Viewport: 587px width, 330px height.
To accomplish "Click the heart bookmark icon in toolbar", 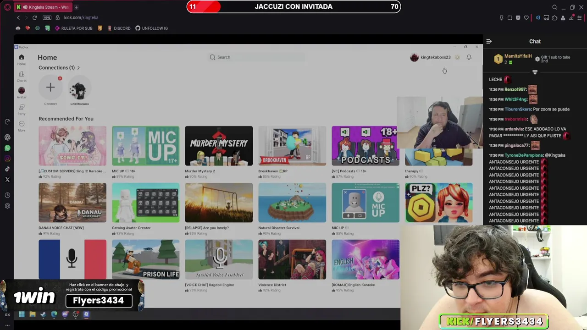I will pyautogui.click(x=526, y=18).
